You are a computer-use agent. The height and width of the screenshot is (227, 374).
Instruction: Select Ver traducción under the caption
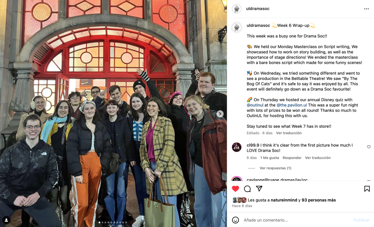tap(289, 133)
